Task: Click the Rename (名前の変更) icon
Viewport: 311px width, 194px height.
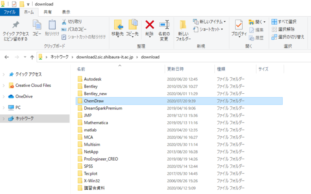Action: point(164,25)
